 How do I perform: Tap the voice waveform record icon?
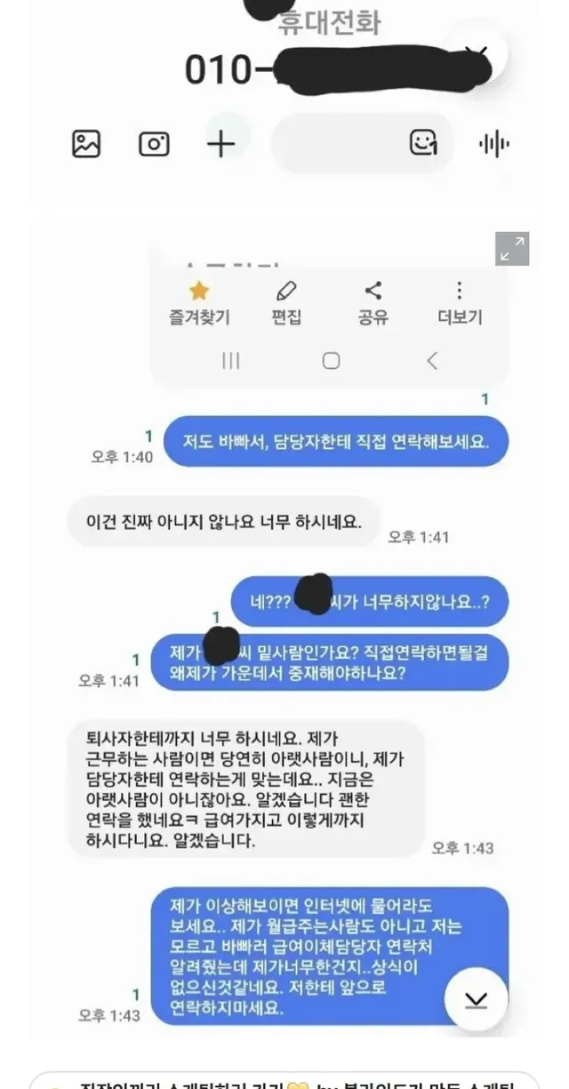click(494, 144)
